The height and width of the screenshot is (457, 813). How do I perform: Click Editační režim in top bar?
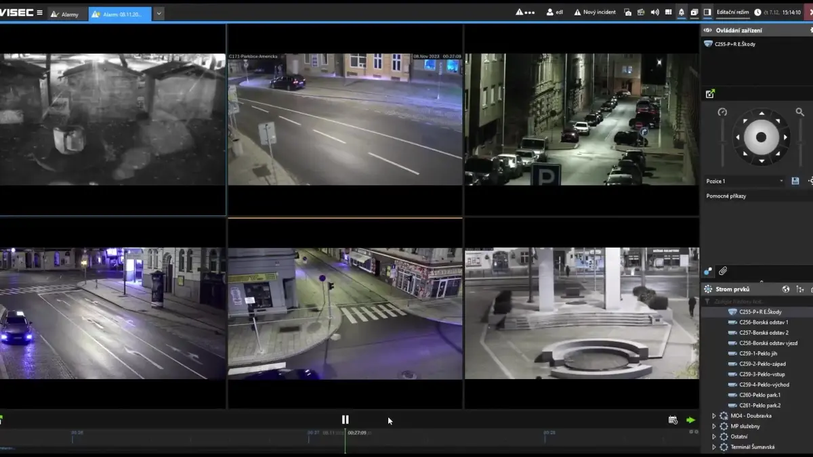point(732,12)
